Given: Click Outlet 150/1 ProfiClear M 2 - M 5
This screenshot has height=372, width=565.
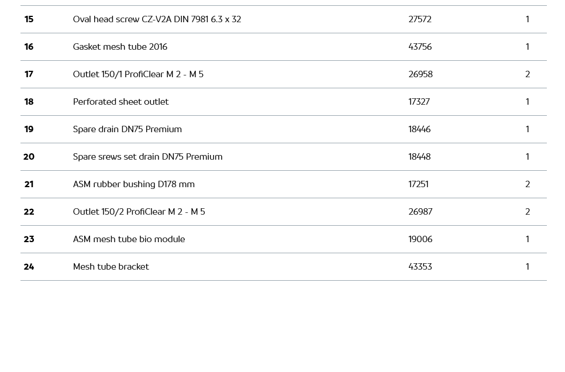Looking at the screenshot, I should click(138, 74).
